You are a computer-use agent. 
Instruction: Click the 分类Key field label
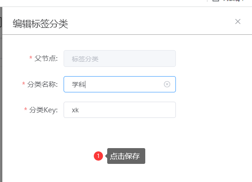[44, 110]
